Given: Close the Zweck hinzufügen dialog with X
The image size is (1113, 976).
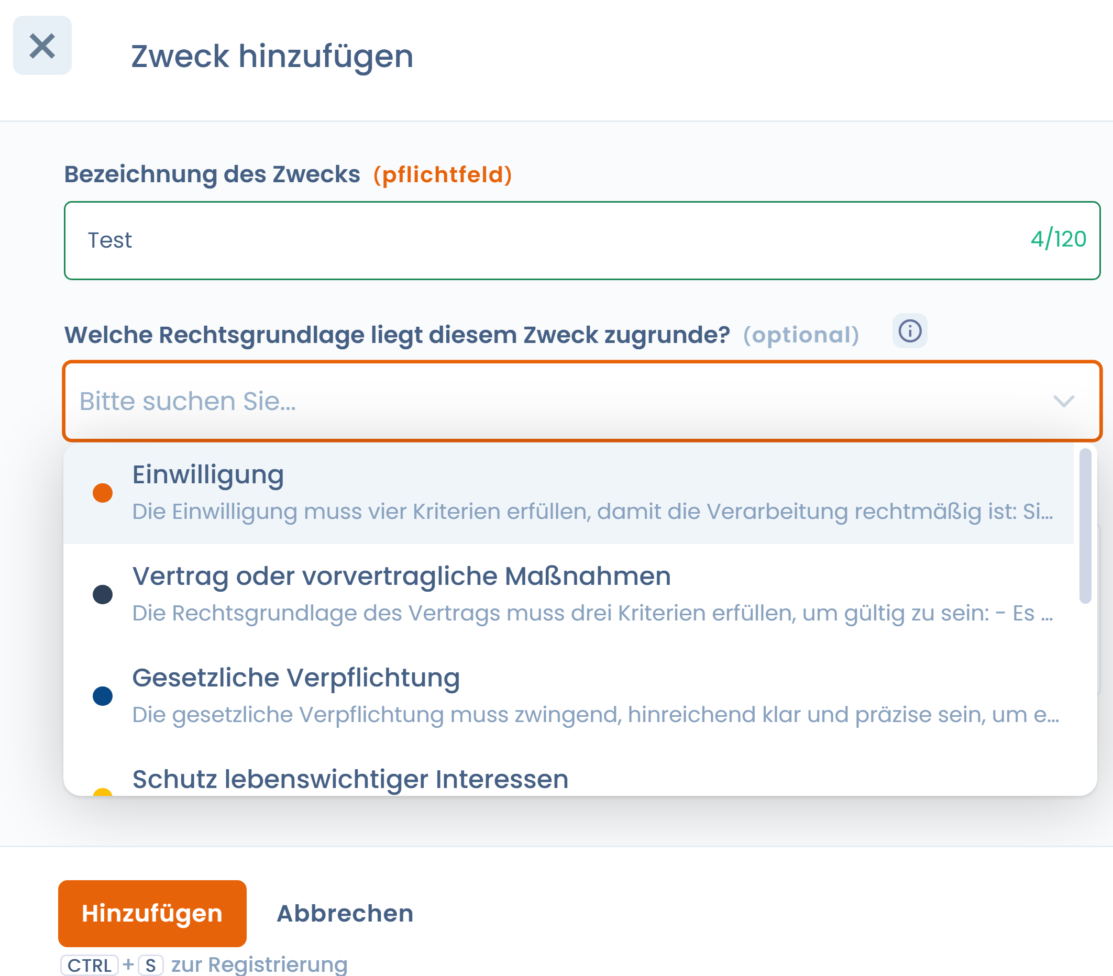Looking at the screenshot, I should tap(42, 45).
